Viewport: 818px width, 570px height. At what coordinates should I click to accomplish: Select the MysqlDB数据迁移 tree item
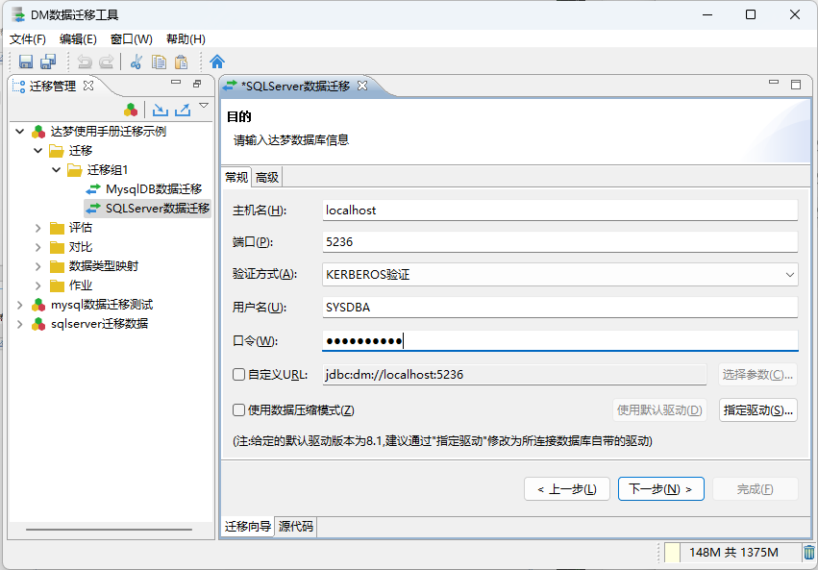click(154, 189)
